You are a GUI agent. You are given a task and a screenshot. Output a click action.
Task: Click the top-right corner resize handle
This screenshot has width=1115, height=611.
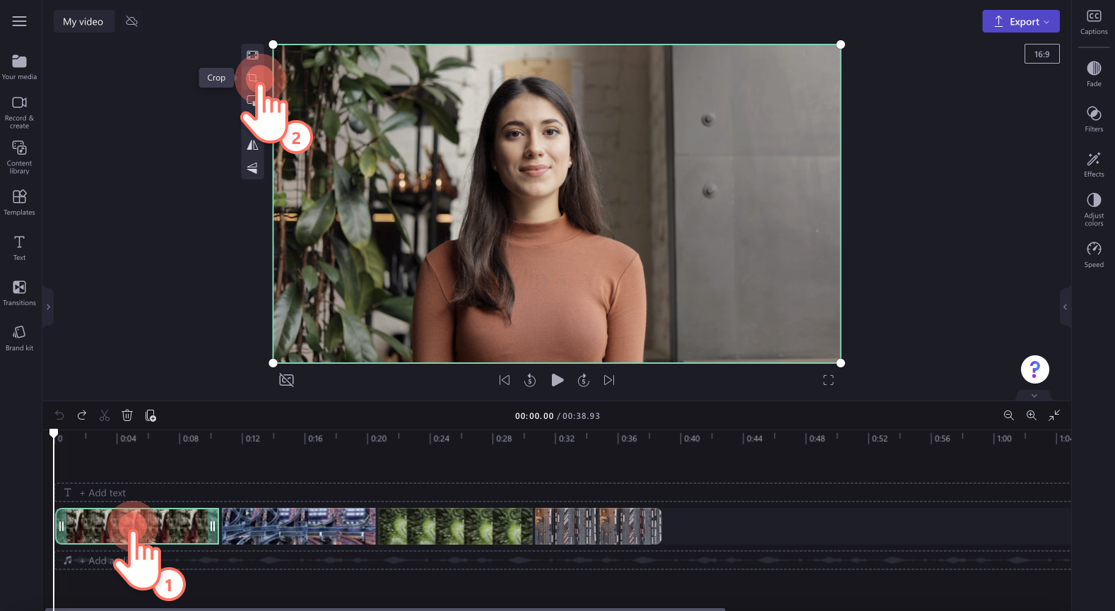[x=841, y=45]
